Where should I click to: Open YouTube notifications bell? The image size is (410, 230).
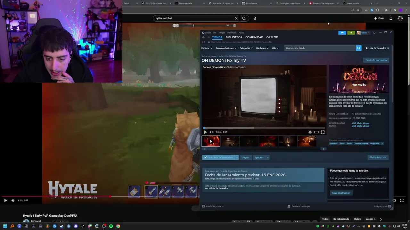pyautogui.click(x=391, y=18)
